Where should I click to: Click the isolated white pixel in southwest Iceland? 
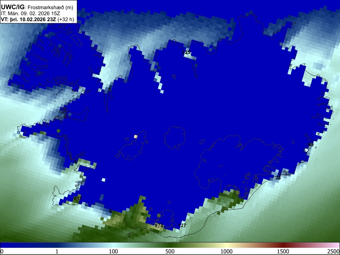104,180
